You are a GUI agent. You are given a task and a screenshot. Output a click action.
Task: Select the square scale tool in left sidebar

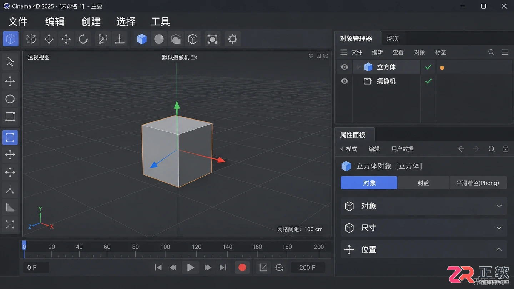click(x=10, y=117)
